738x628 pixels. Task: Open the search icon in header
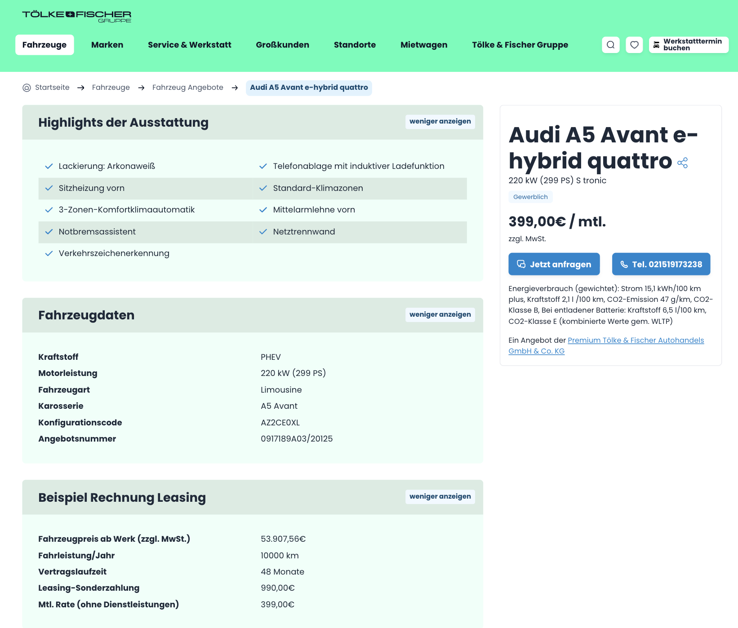pos(610,45)
